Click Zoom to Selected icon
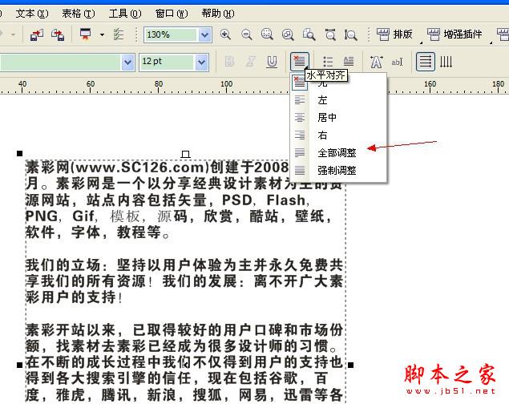This screenshot has height=404, width=509. click(x=267, y=34)
